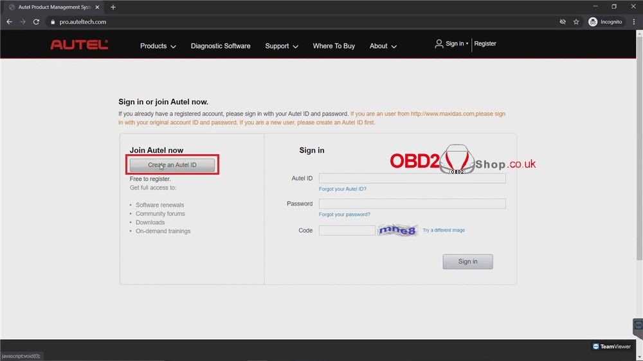Open the Chrome three-dot menu
This screenshot has height=361, width=643.
(634, 22)
